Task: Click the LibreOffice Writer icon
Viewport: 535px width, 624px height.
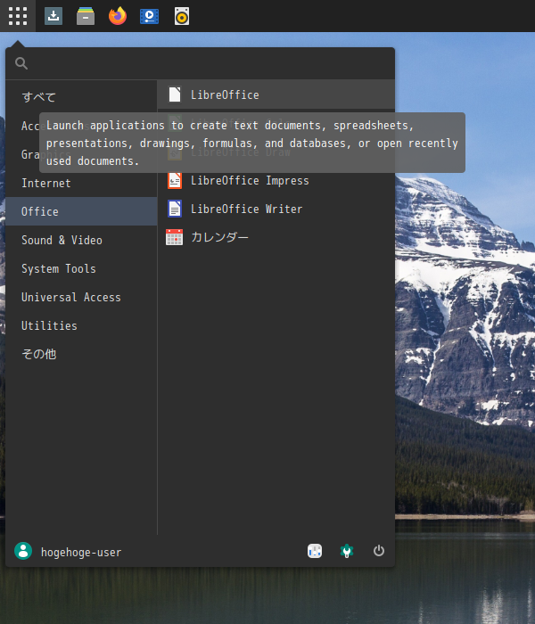Action: 175,209
